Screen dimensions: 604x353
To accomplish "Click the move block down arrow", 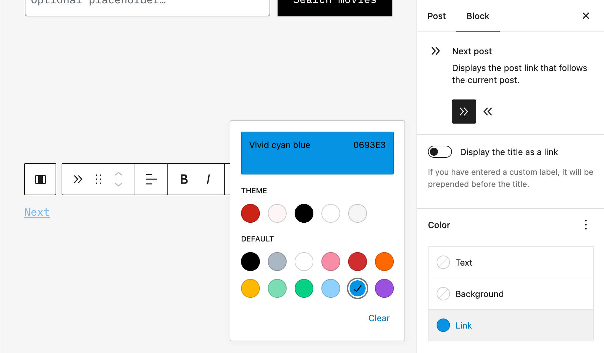I will 118,184.
